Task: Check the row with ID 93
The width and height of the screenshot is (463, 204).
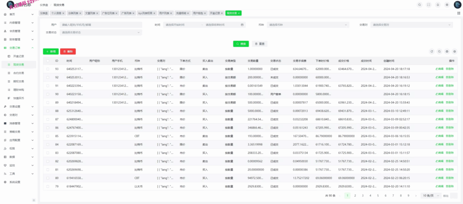Action: 48,69
